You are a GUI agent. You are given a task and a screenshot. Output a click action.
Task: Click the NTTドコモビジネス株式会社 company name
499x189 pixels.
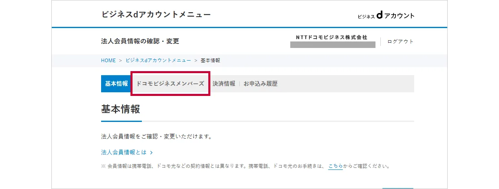[x=332, y=37]
